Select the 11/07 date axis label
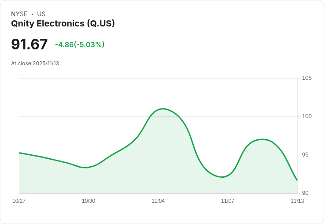Screen dimensions: 324x224 pyautogui.click(x=228, y=201)
